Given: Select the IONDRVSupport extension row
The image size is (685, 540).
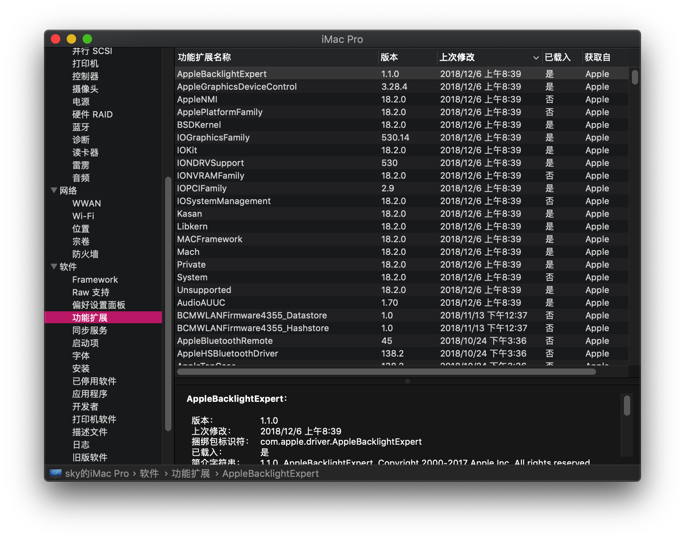Looking at the screenshot, I should pyautogui.click(x=402, y=163).
